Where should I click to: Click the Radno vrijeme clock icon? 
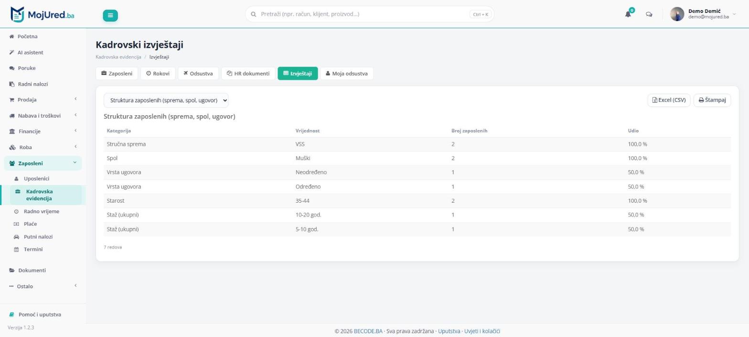click(x=16, y=211)
